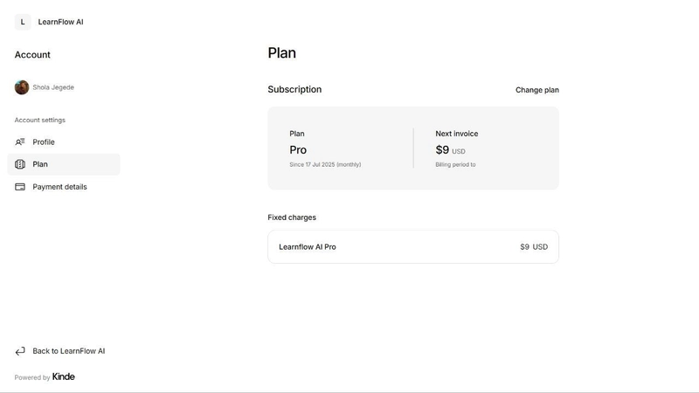Viewport: 699px width, 393px height.
Task: Click the Shola Jegede user name
Action: tap(53, 87)
